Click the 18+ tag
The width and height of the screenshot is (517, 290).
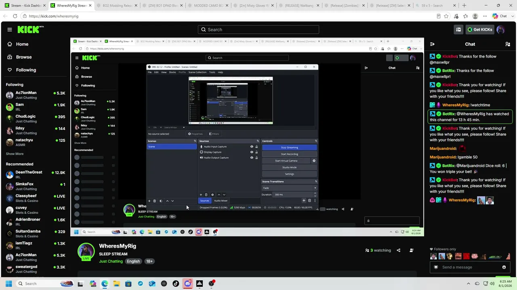(149, 261)
